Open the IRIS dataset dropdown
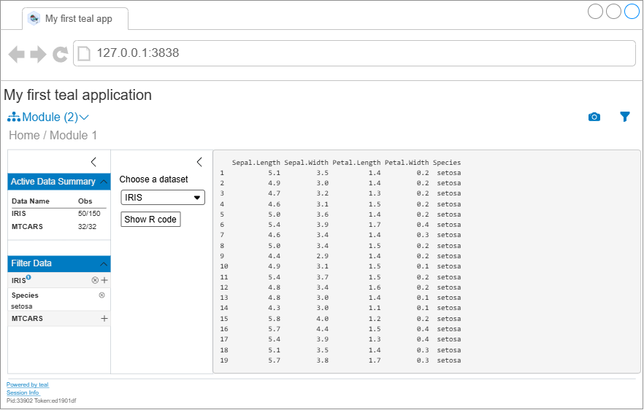Image resolution: width=644 pixels, height=410 pixels. 163,198
